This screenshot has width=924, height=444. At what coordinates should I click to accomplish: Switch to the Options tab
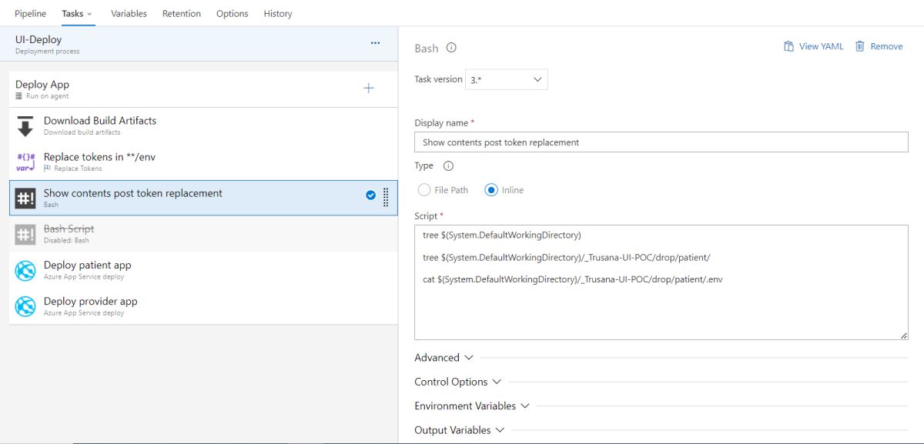tap(233, 14)
